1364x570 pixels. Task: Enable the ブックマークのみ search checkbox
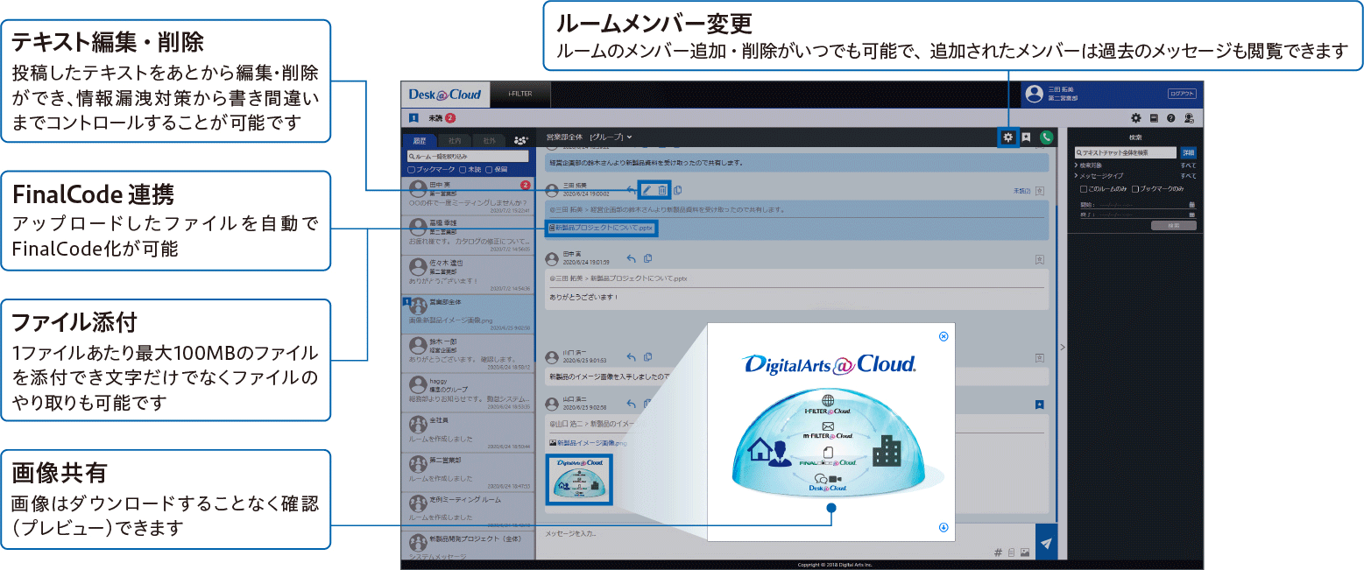(x=1135, y=188)
